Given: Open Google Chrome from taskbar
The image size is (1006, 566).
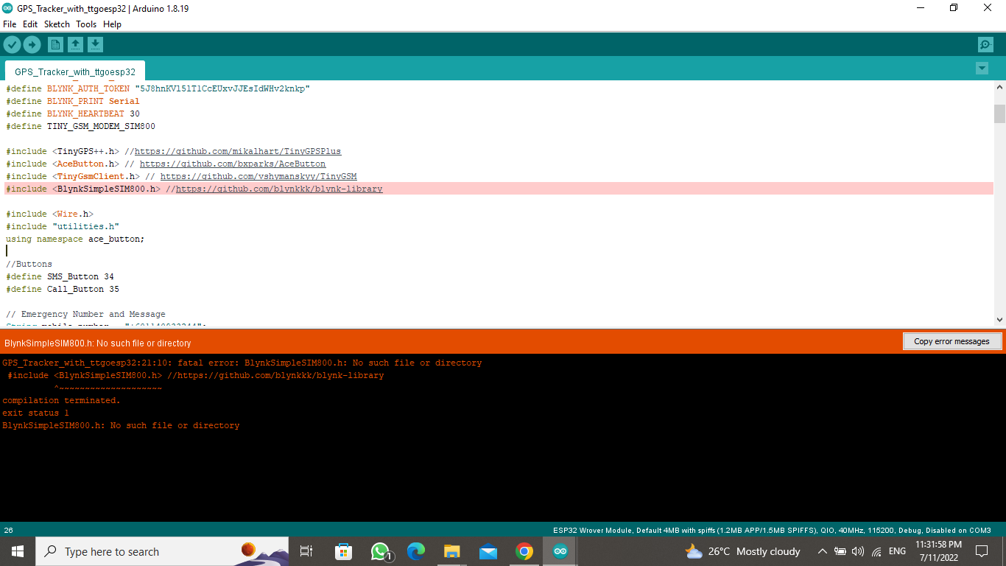Looking at the screenshot, I should click(x=524, y=551).
